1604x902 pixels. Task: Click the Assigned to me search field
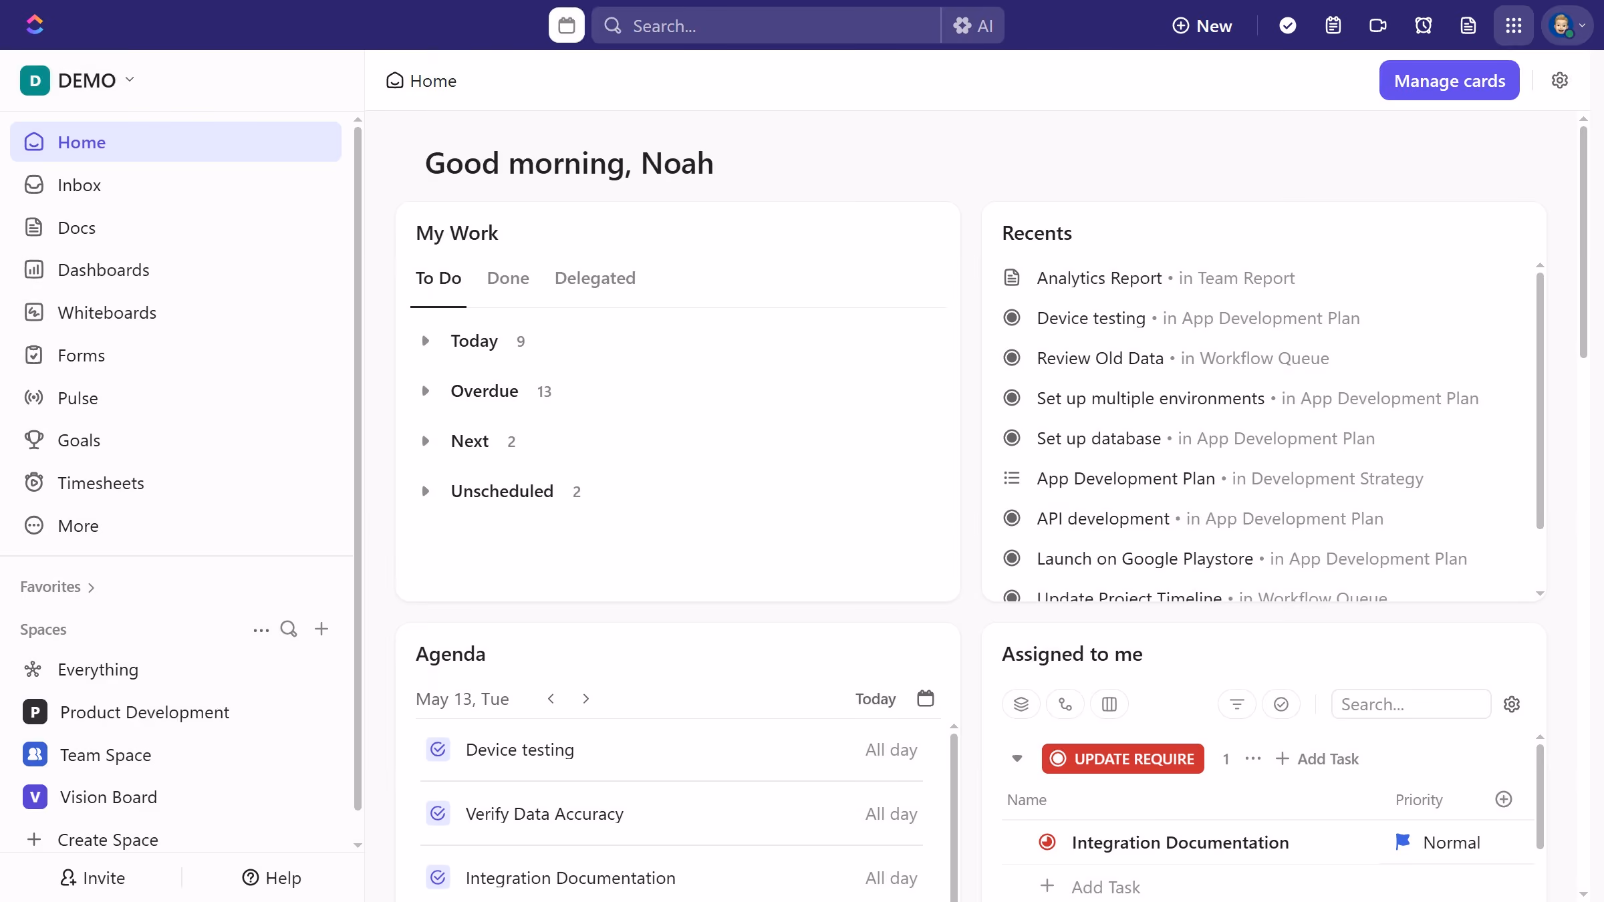pyautogui.click(x=1411, y=704)
